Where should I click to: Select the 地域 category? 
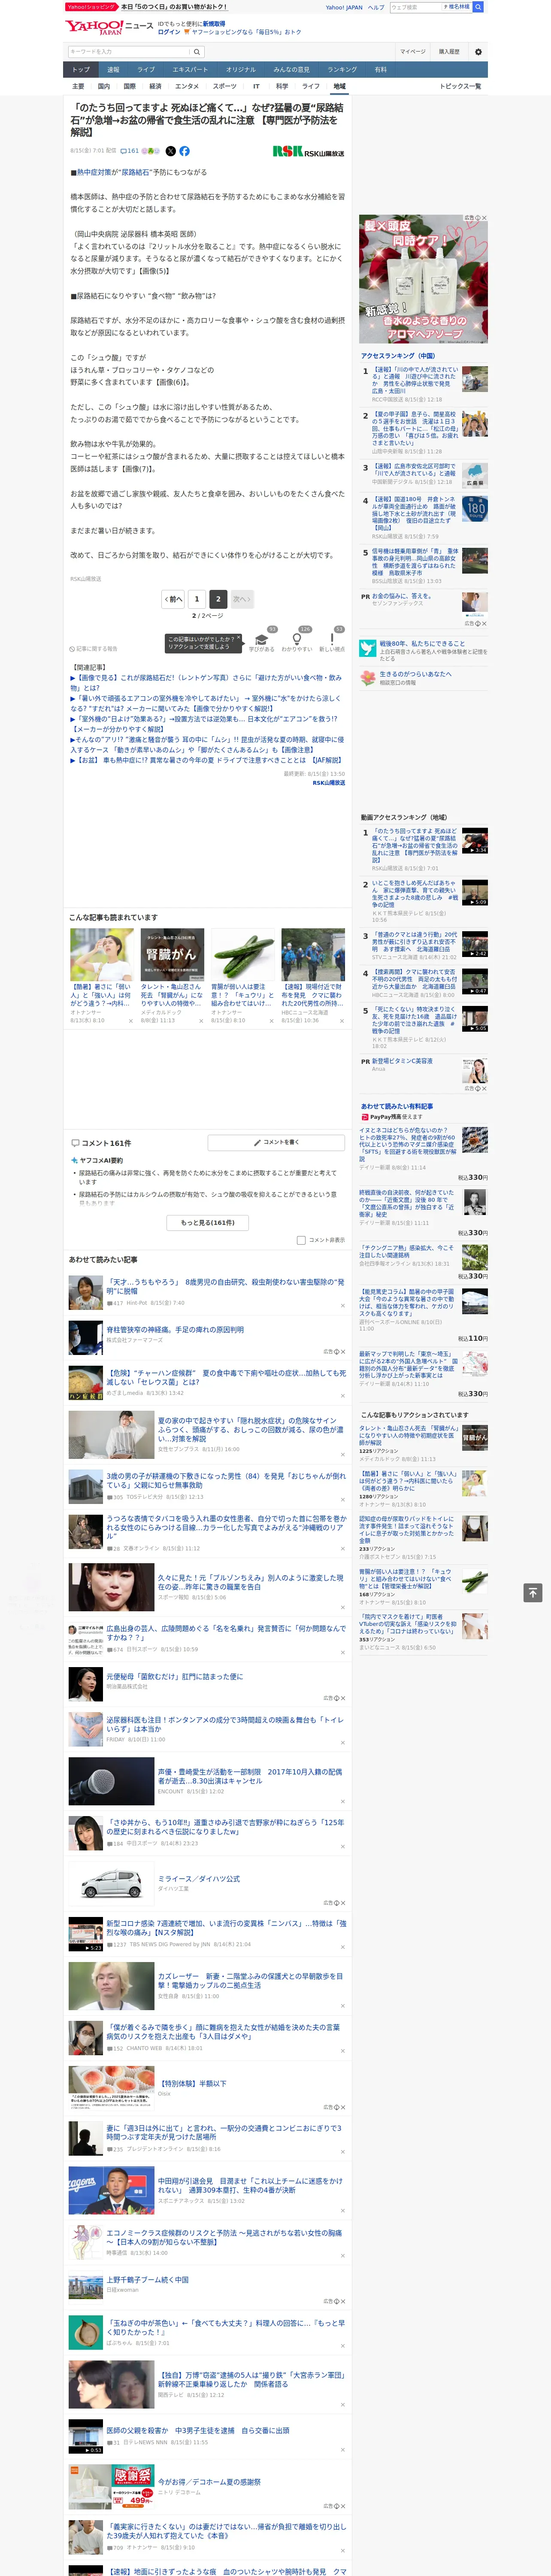pyautogui.click(x=339, y=86)
